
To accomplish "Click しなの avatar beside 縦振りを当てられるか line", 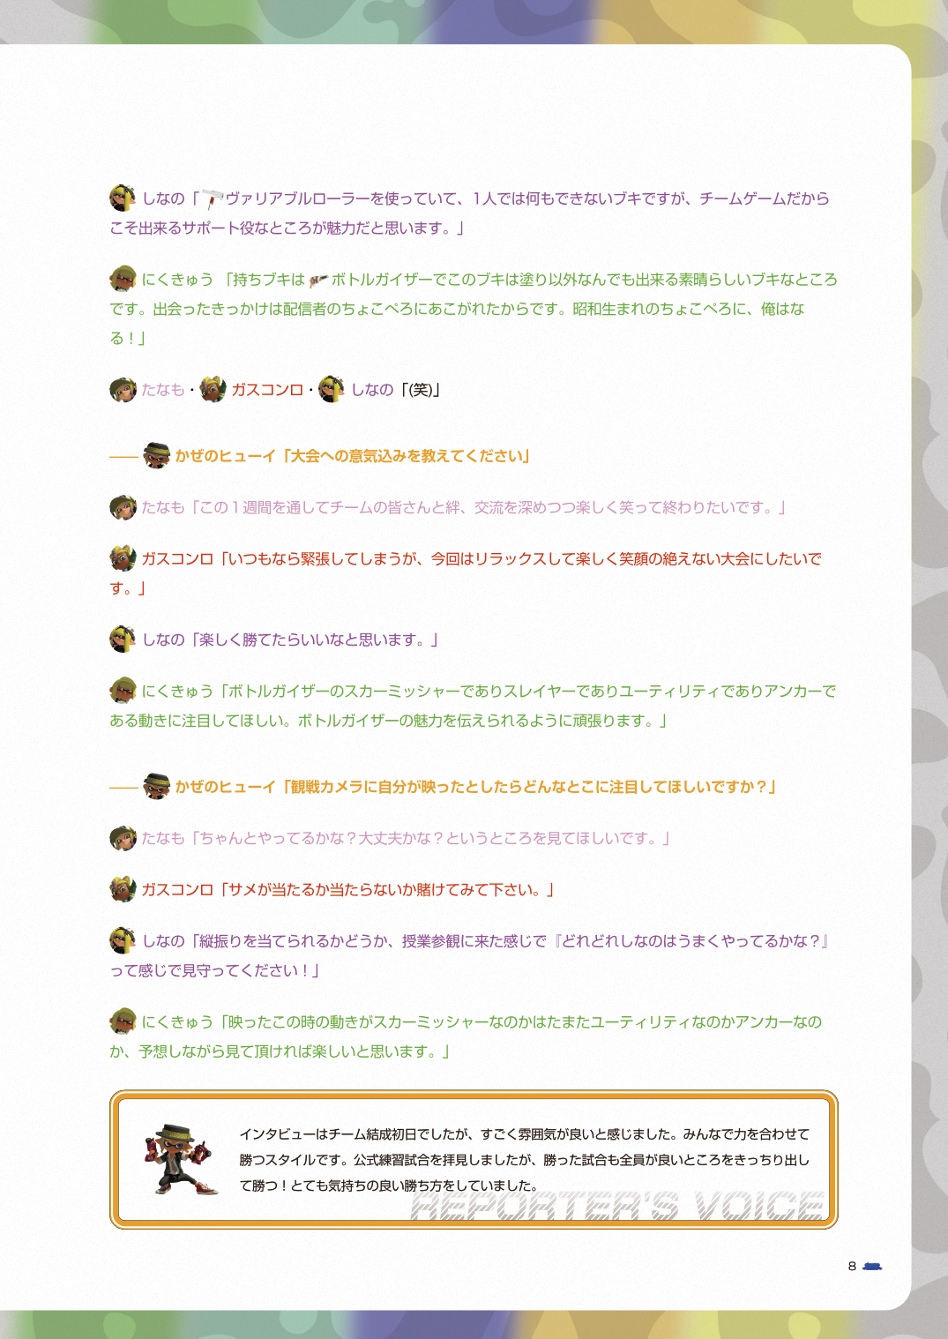I will pos(123,940).
